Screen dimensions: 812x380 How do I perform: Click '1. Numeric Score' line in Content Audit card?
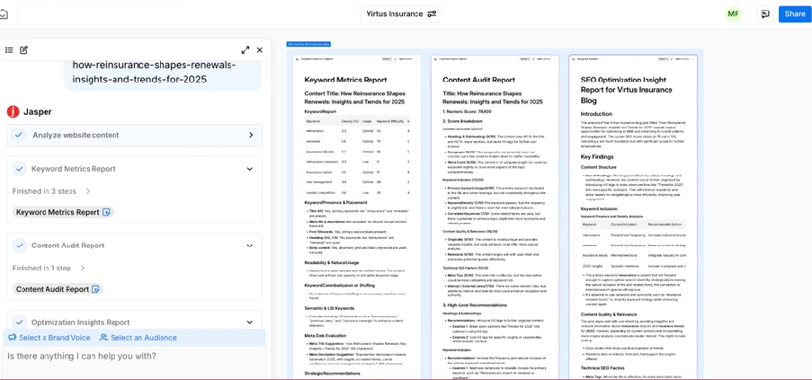467,111
